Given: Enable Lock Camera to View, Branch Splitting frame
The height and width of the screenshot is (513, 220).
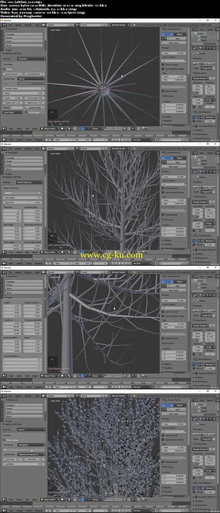Looking at the screenshot, I should 163,192.
